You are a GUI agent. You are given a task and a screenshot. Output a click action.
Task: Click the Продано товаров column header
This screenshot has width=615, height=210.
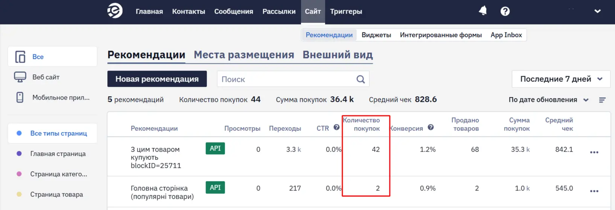click(465, 124)
